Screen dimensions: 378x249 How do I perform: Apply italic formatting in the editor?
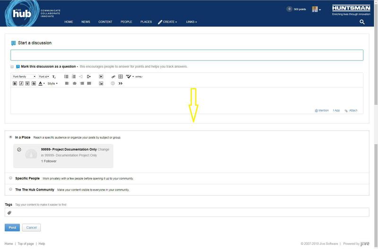pos(21,83)
